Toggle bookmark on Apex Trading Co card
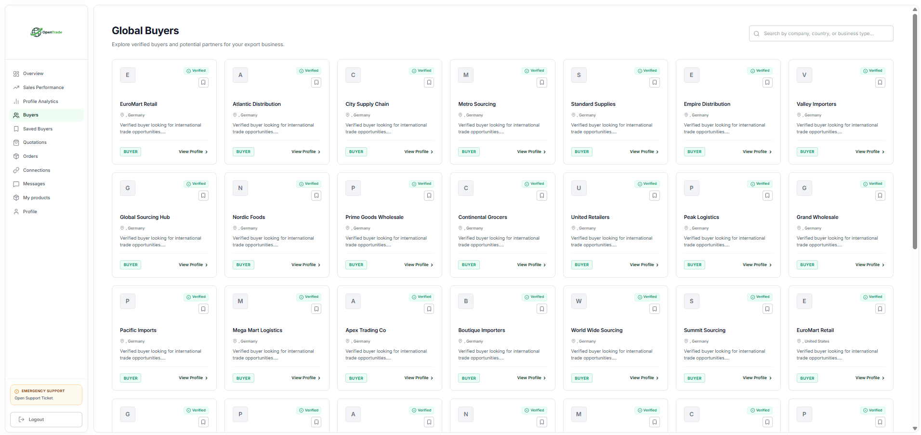The image size is (921, 435). click(x=429, y=309)
